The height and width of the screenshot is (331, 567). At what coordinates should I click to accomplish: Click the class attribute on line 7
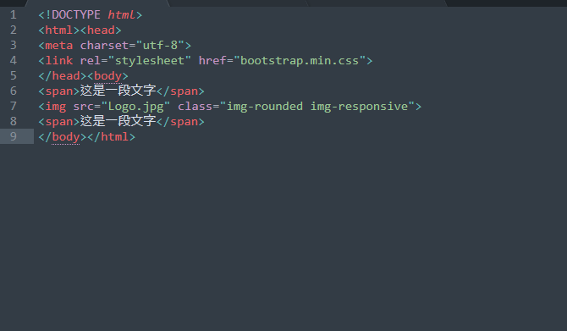(195, 106)
